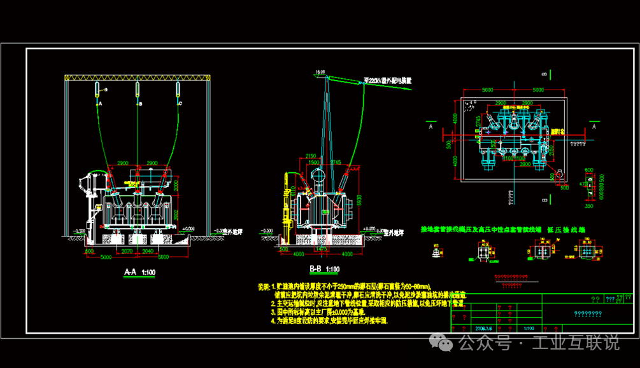Select the "1500" dimension in B-B view
Viewport: 640px width, 368px height.
(x=314, y=162)
